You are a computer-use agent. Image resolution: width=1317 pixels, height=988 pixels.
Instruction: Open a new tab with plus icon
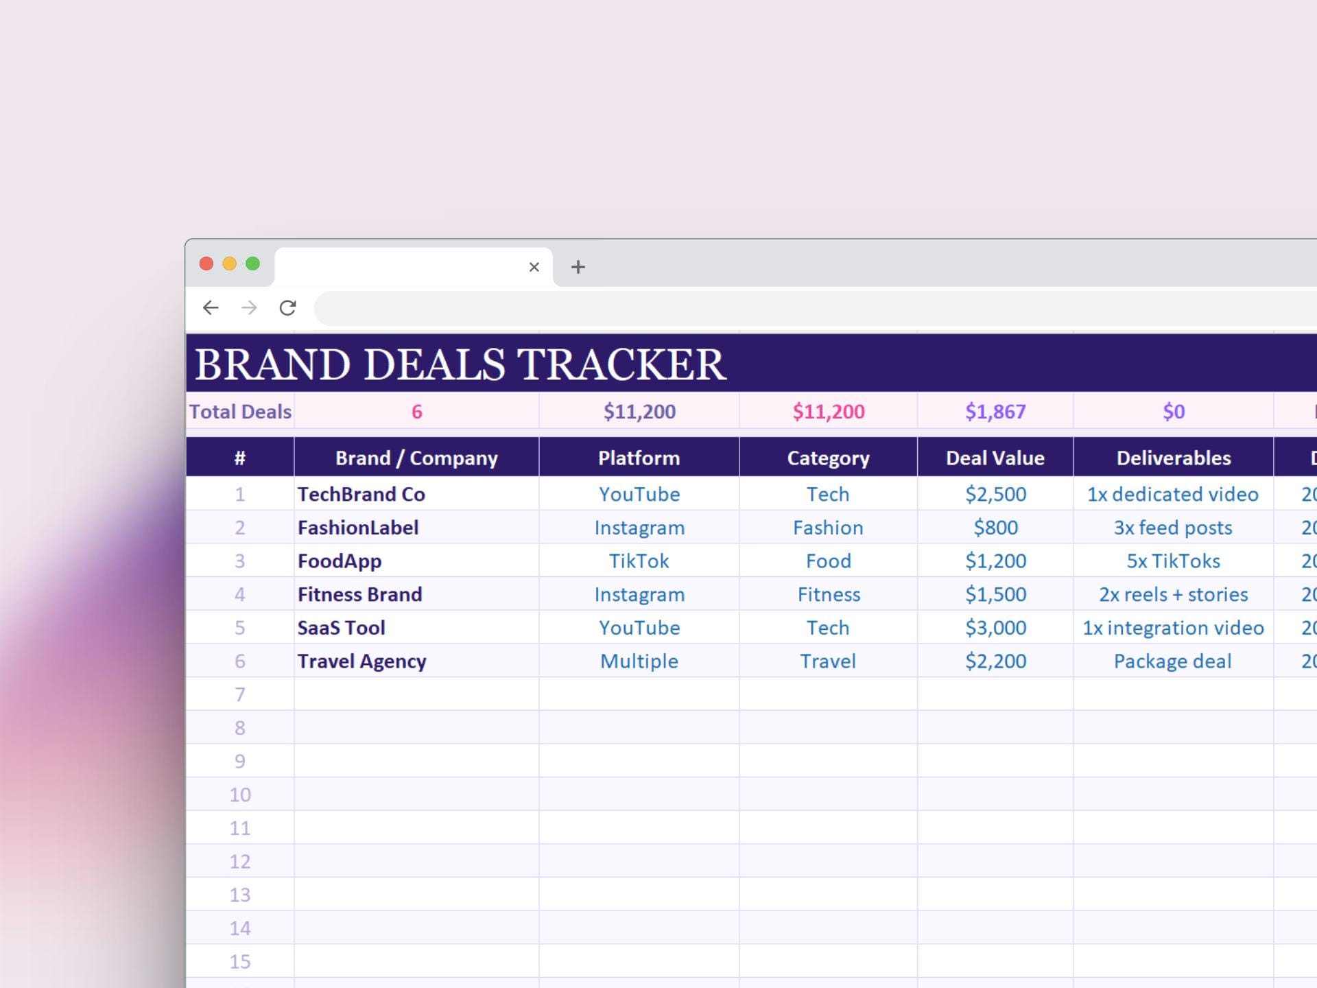[578, 267]
